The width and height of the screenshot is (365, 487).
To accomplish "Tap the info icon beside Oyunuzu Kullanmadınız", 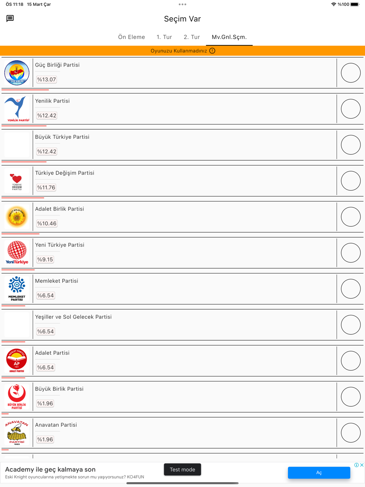I will coord(212,51).
